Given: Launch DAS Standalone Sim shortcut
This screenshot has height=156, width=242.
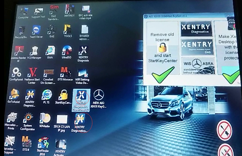Looking at the screenshot, I should tap(53, 13).
